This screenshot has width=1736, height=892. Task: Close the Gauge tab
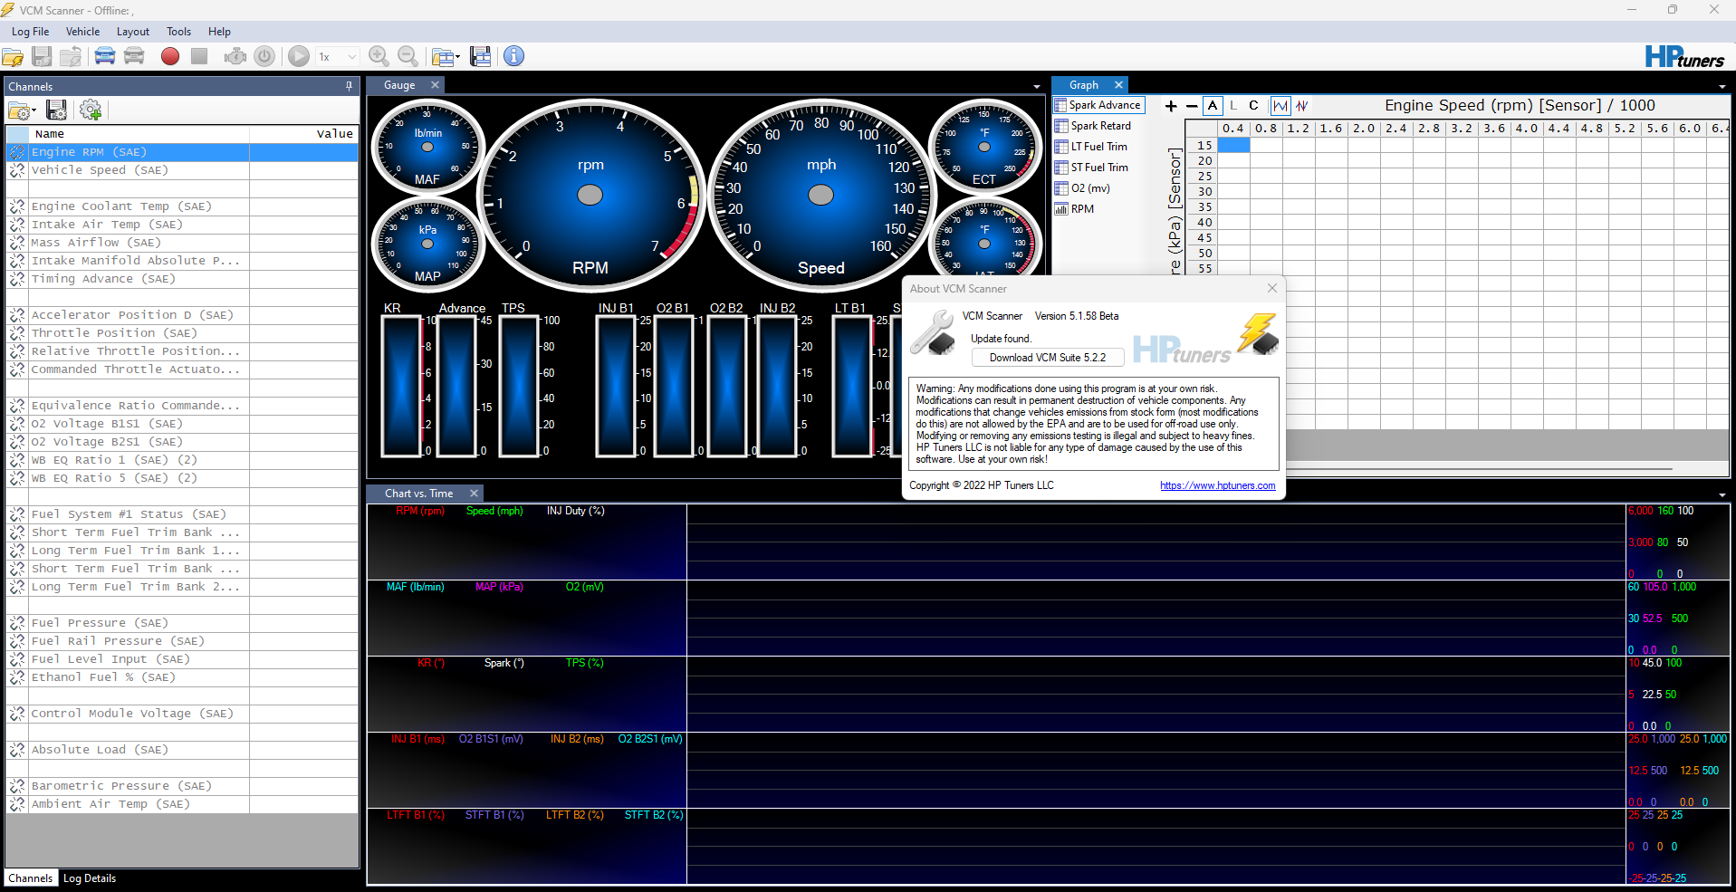(435, 85)
